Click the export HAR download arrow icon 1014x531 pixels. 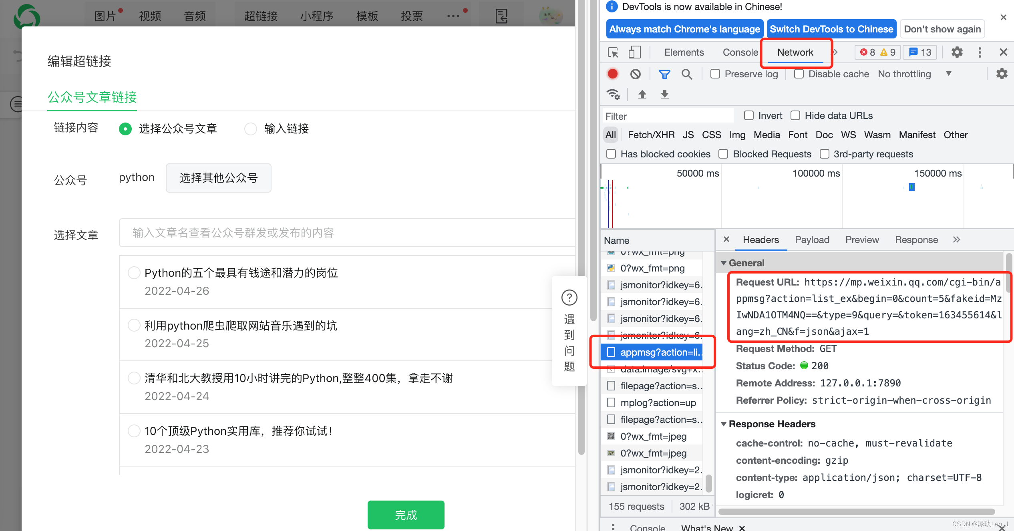[x=664, y=95]
